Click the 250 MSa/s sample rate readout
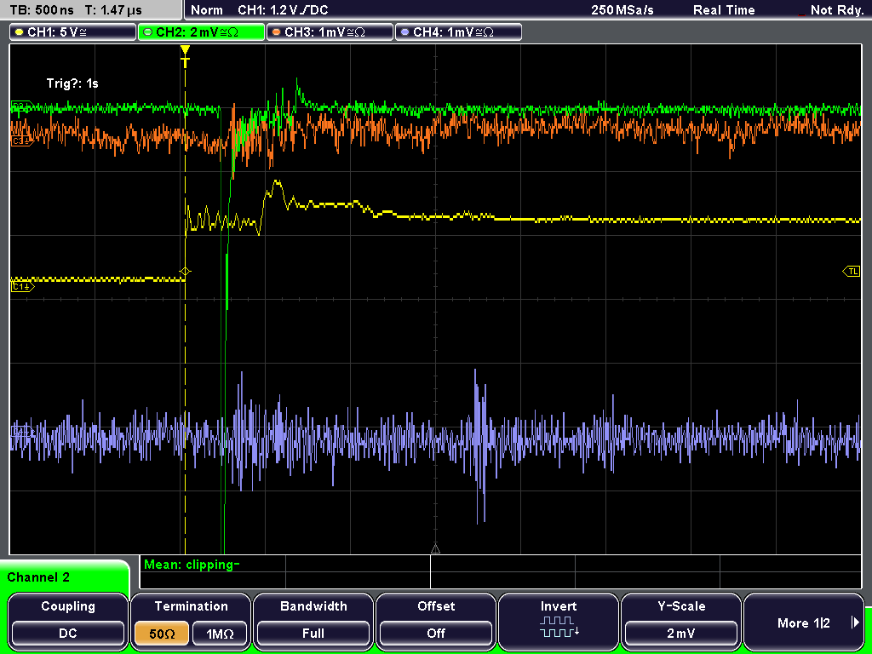 622,10
